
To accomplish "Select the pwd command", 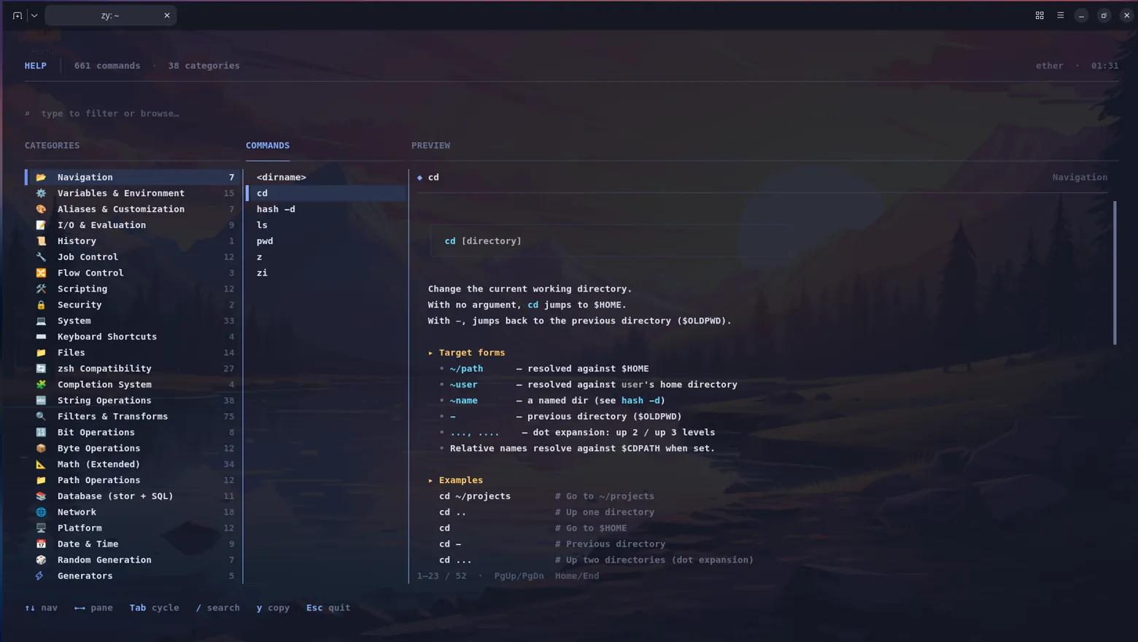I will click(x=325, y=241).
